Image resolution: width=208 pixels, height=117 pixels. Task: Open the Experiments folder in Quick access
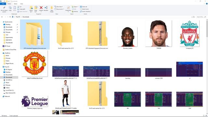[x=8, y=37]
